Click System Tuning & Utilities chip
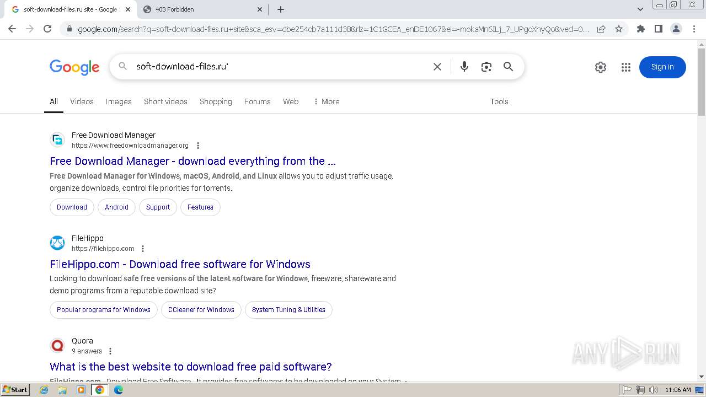The image size is (706, 397). pyautogui.click(x=288, y=310)
